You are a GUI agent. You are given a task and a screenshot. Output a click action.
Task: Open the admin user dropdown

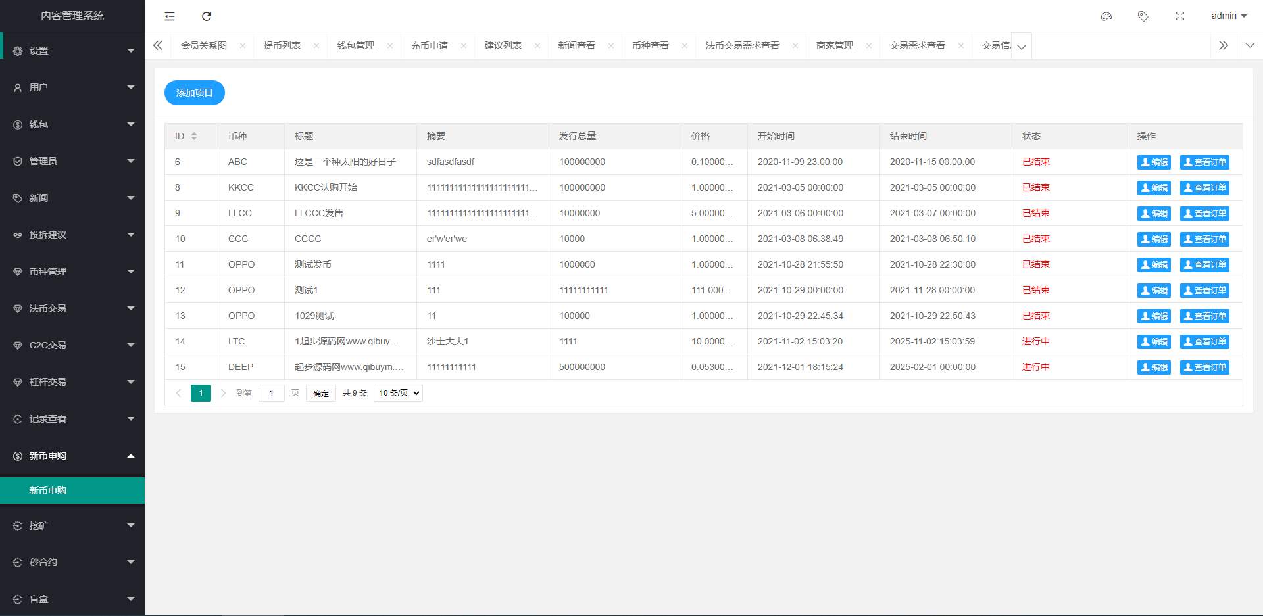click(x=1229, y=16)
